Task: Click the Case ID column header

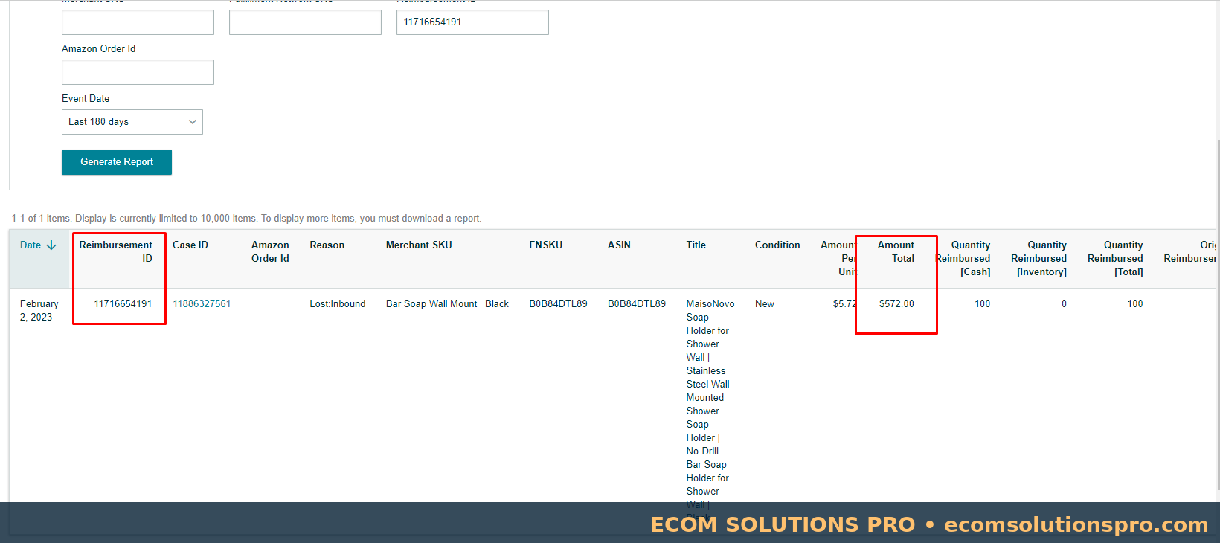Action: pos(190,245)
